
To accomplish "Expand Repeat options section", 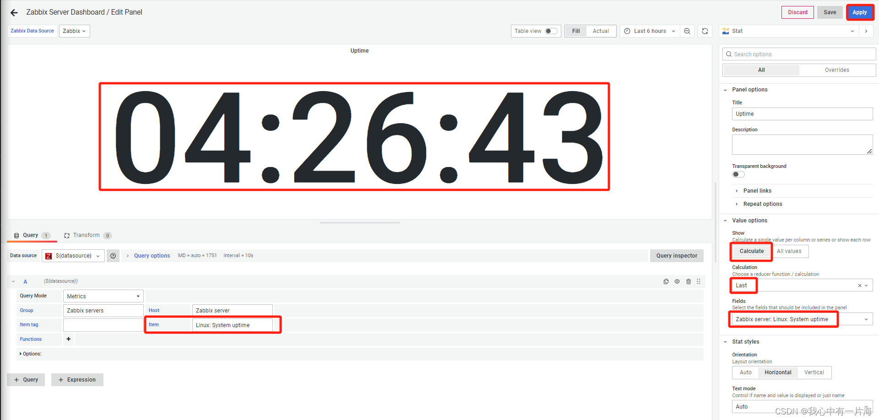I will tap(762, 204).
